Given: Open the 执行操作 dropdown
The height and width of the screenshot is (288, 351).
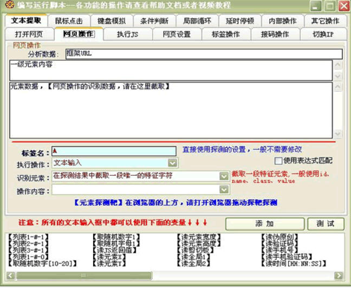Looking at the screenshot, I should (172, 163).
